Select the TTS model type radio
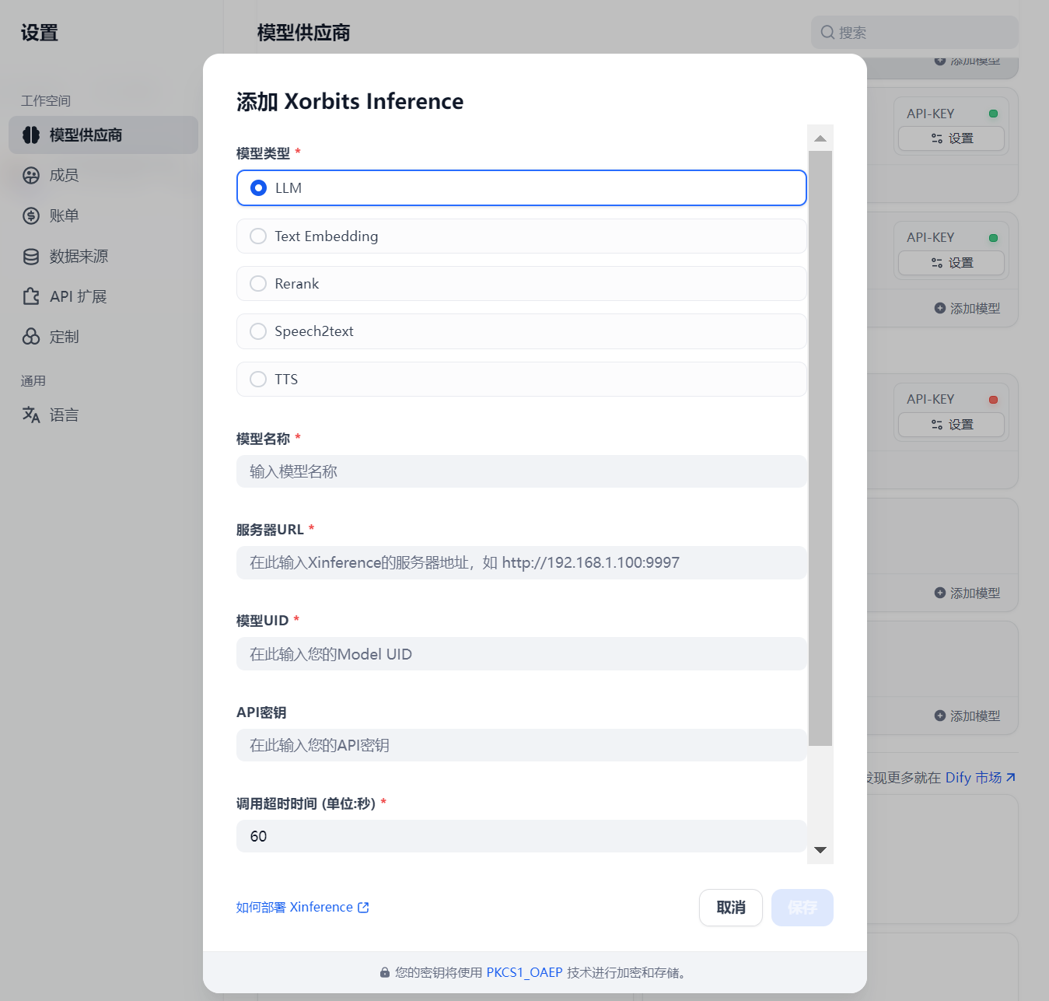The width and height of the screenshot is (1049, 1001). 521,380
